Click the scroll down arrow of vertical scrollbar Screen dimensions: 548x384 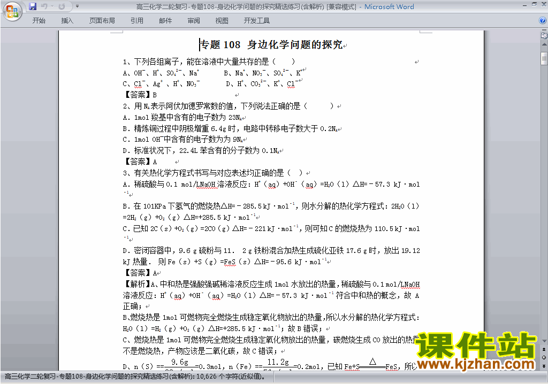click(544, 341)
